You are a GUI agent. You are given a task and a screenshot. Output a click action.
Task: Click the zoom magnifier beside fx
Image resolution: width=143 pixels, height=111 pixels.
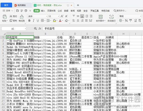click(x=35, y=28)
